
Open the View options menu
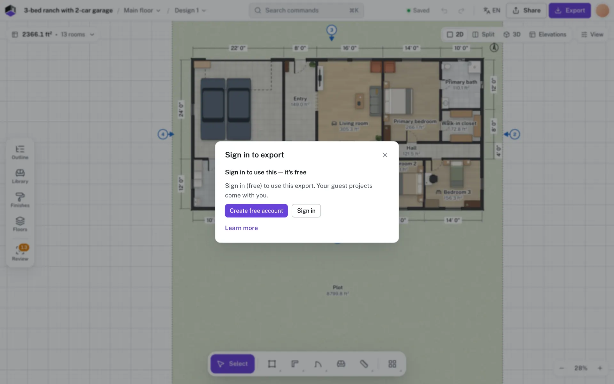[x=592, y=35]
